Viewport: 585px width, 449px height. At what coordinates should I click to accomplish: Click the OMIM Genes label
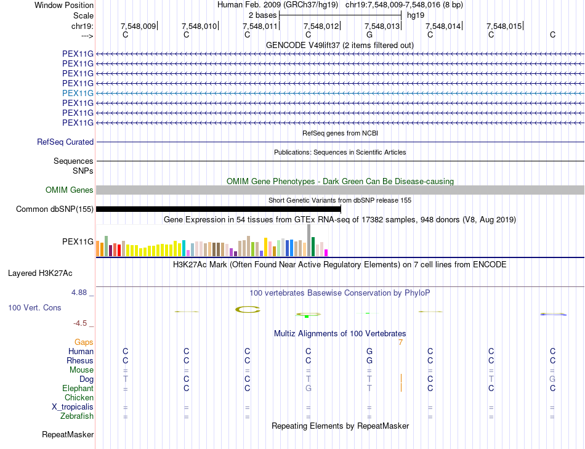pos(69,190)
